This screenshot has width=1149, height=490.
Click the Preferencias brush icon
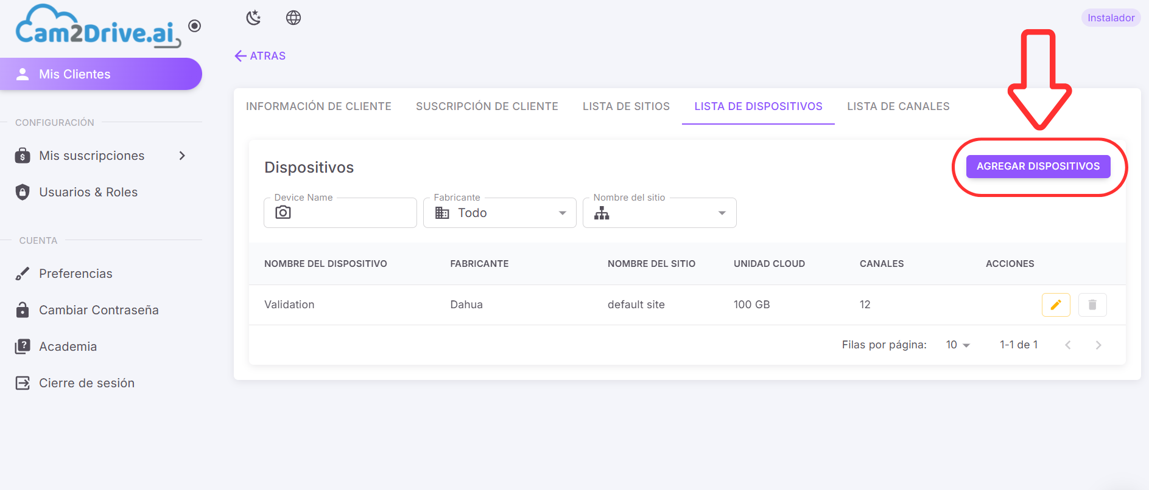(x=23, y=274)
